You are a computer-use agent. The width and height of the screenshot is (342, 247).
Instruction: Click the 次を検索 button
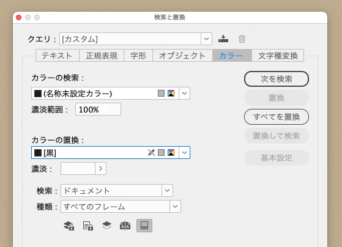point(277,79)
